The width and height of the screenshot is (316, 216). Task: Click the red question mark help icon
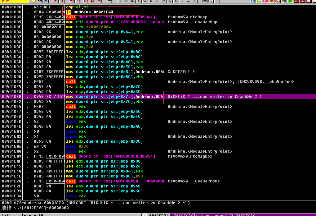(217, 1)
